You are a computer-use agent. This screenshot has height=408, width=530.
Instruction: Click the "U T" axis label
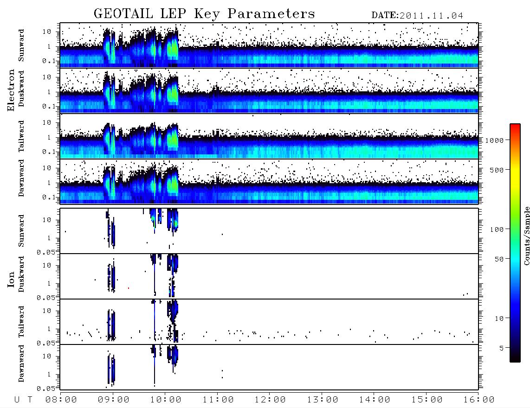23,400
